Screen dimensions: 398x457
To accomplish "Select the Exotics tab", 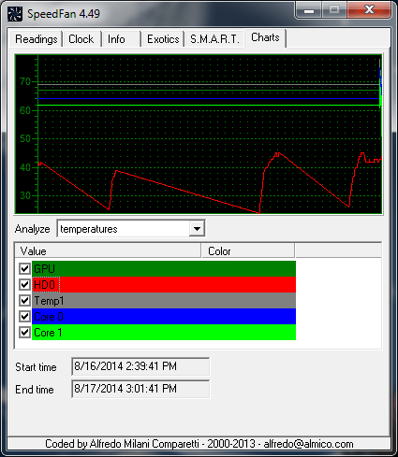I will (163, 39).
